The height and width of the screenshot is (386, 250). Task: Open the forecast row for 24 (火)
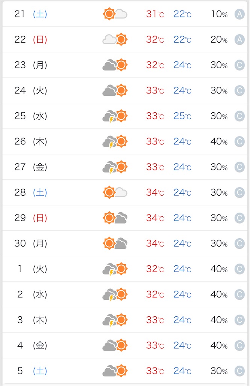click(125, 90)
